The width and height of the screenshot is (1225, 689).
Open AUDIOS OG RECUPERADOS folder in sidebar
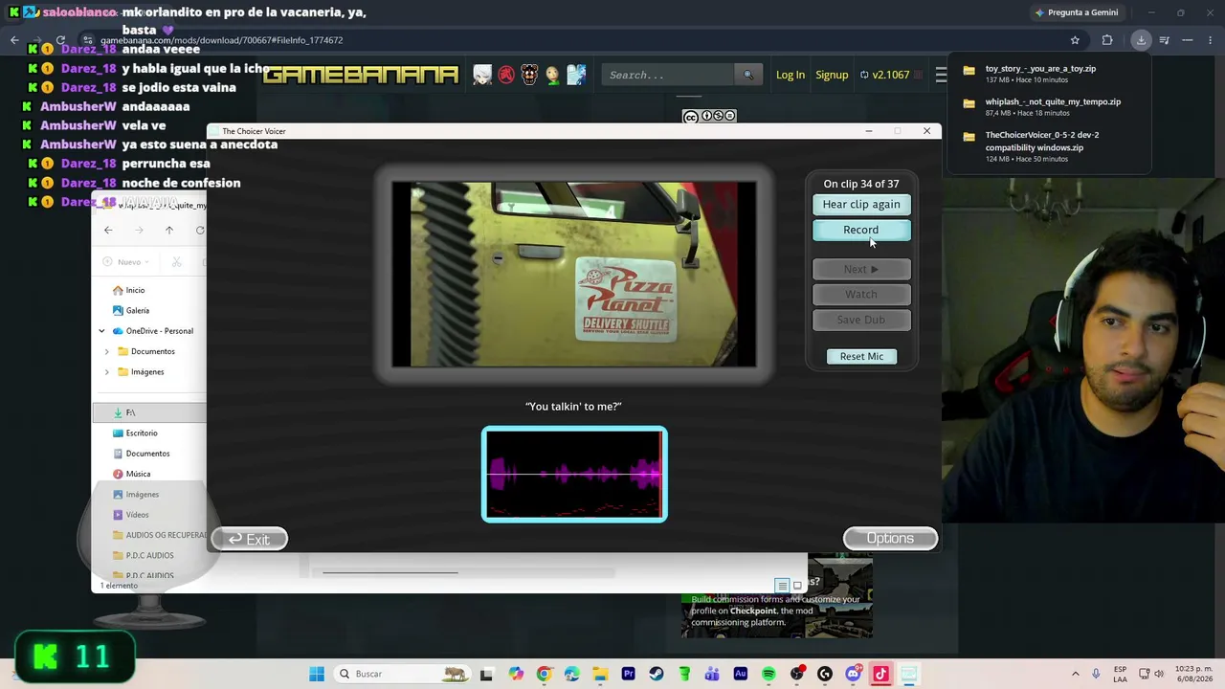[160, 535]
